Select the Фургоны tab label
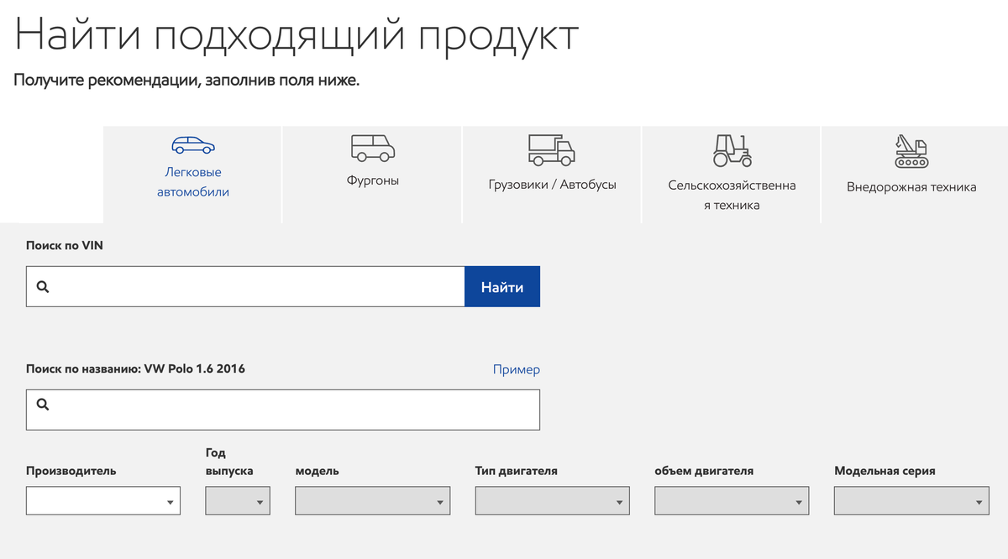The height and width of the screenshot is (559, 1008). coord(372,180)
